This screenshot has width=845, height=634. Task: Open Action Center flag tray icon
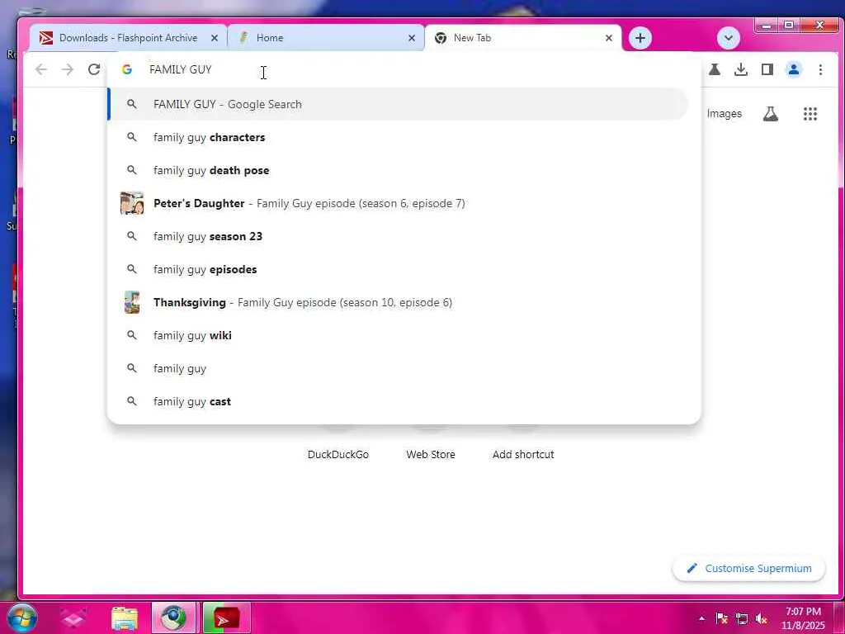click(x=721, y=619)
